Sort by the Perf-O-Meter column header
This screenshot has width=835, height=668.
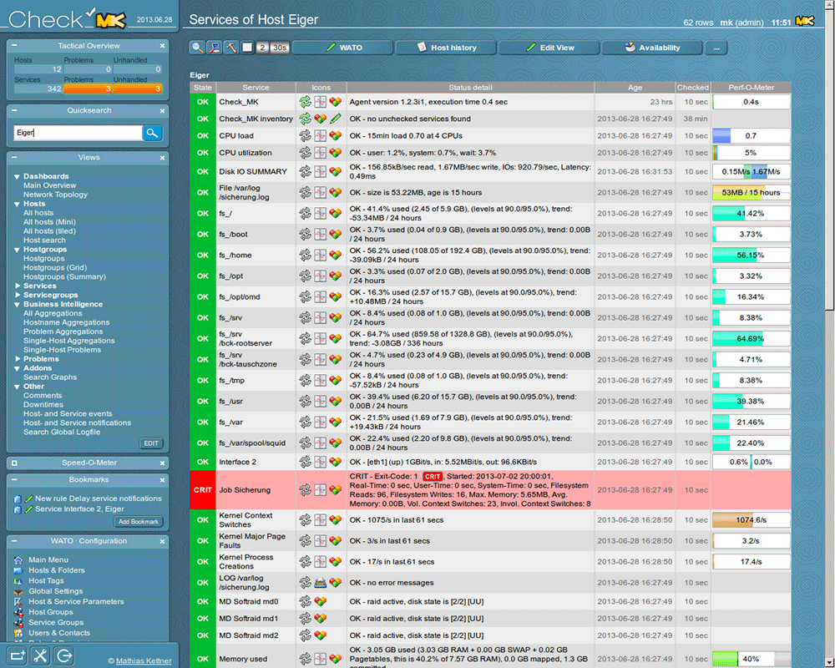751,88
